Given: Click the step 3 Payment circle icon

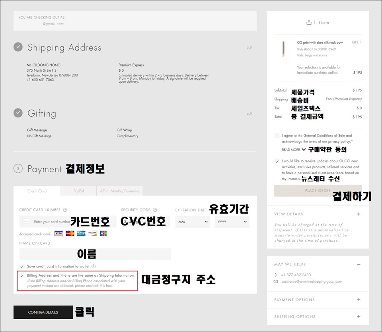Looking at the screenshot, I should click(18, 168).
